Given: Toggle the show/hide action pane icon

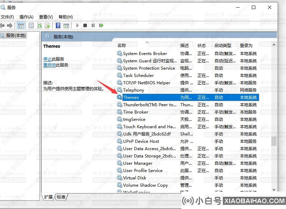Looking at the screenshot, I should (x=66, y=25).
